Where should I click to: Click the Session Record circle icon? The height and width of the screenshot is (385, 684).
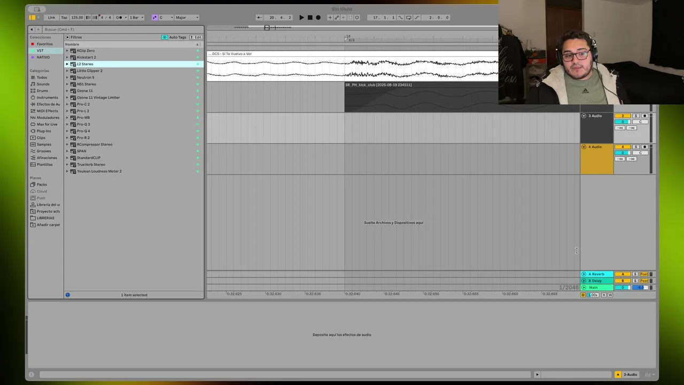(357, 18)
